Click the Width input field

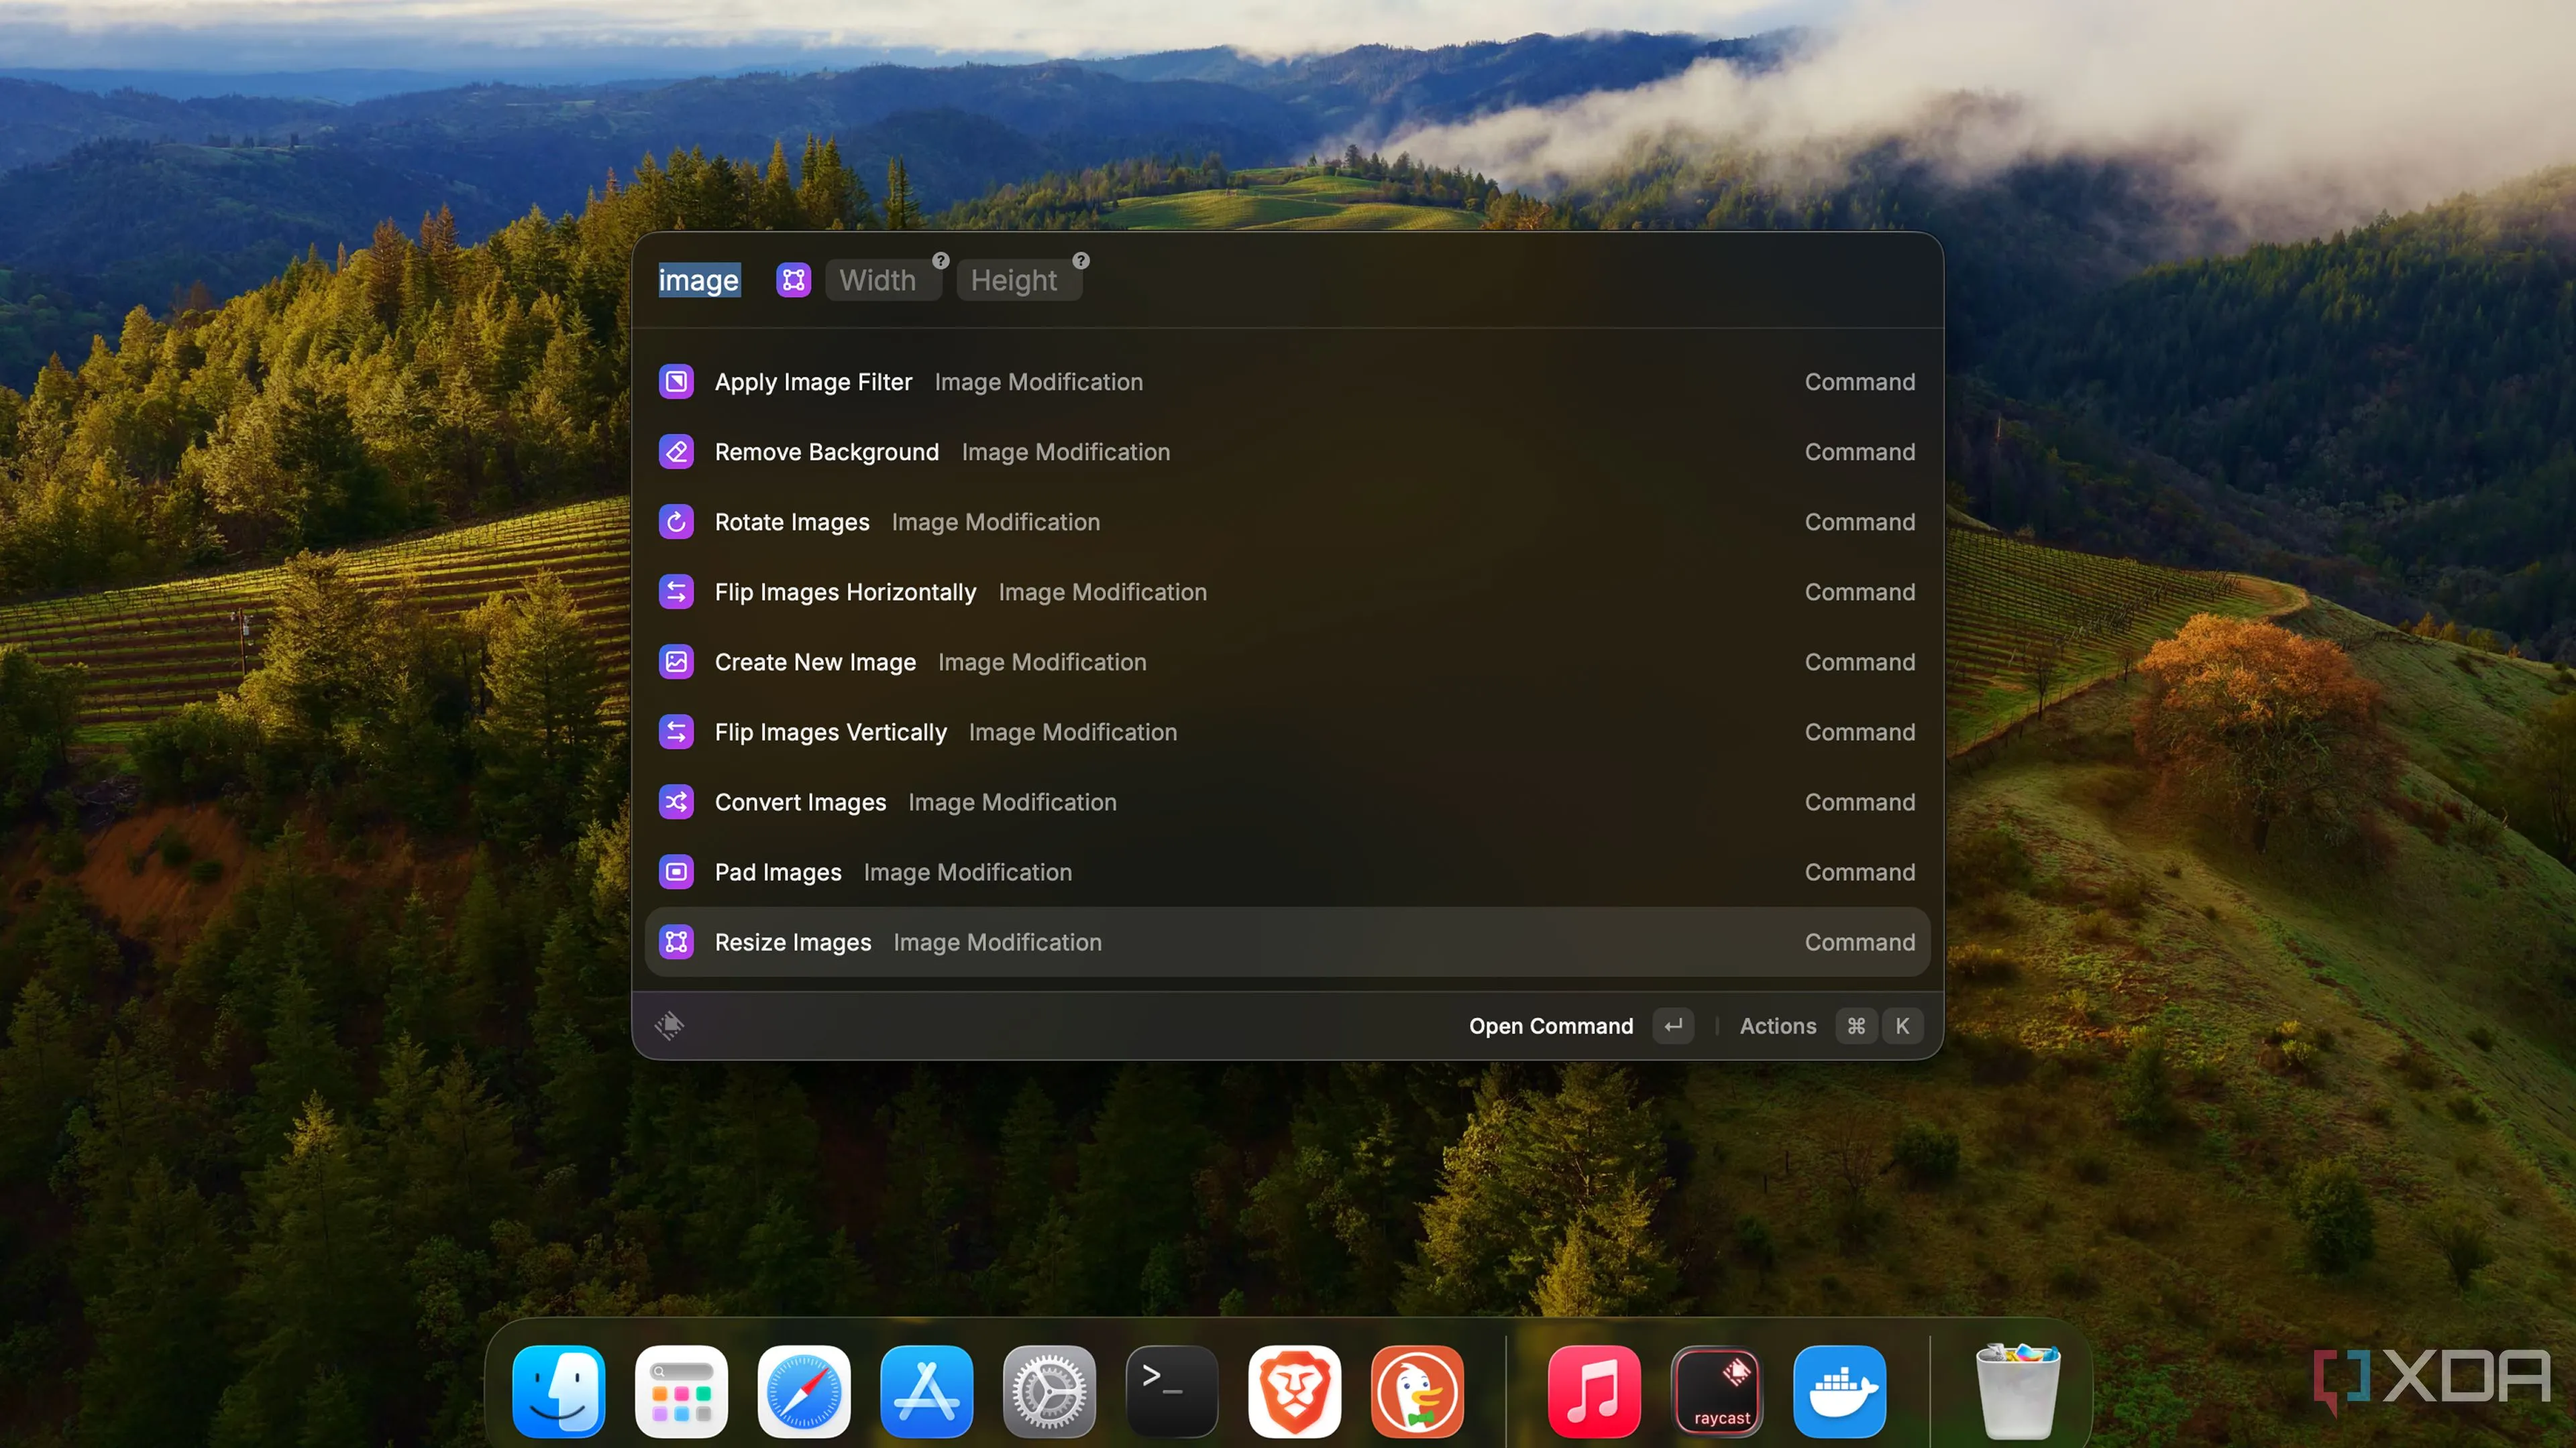pyautogui.click(x=877, y=281)
